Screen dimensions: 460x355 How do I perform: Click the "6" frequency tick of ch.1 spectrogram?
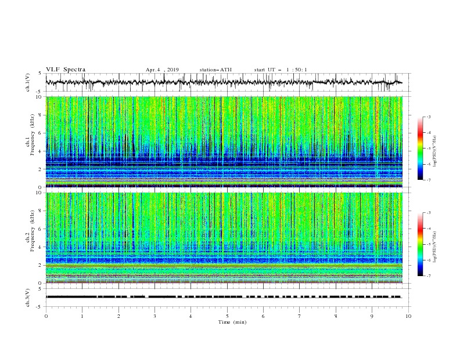point(41,133)
